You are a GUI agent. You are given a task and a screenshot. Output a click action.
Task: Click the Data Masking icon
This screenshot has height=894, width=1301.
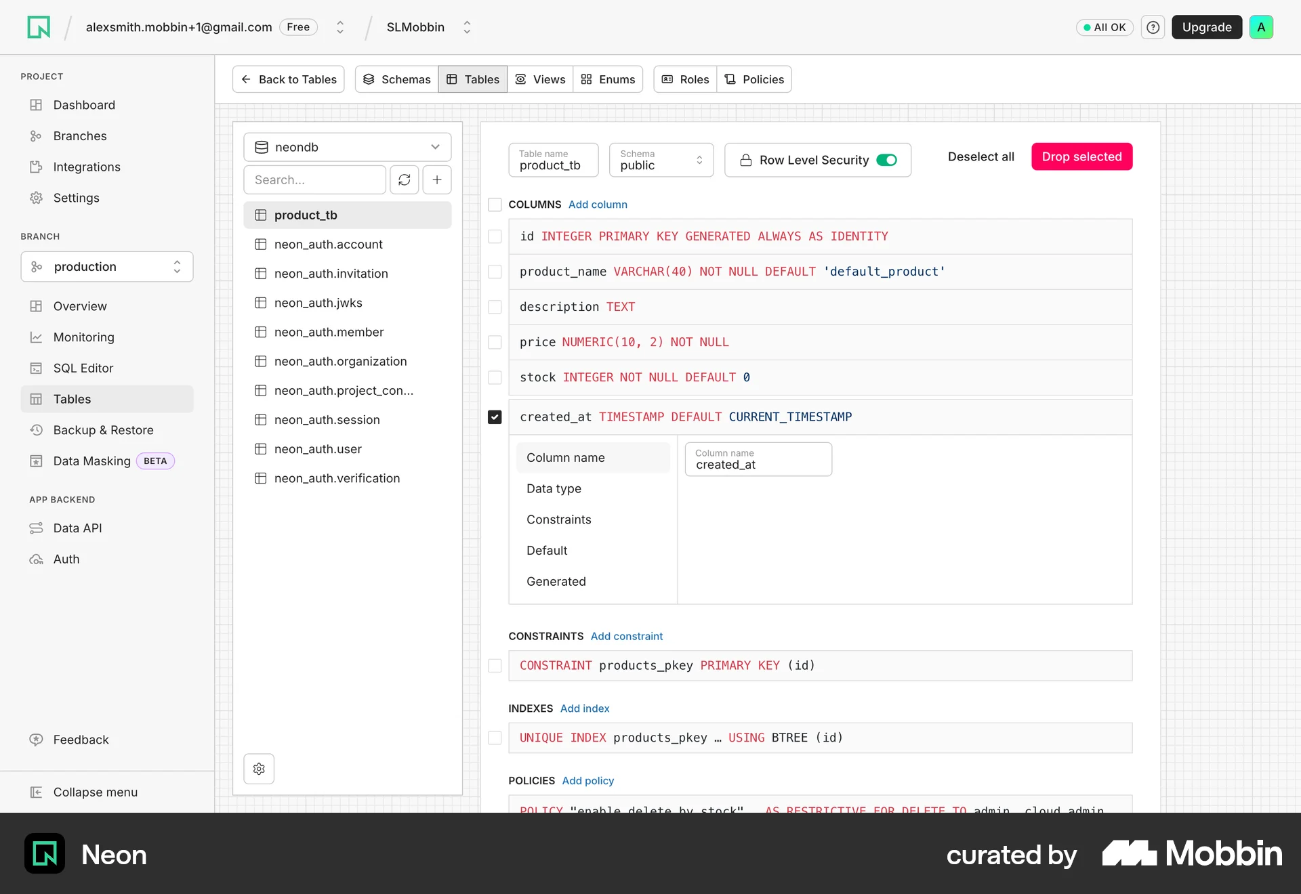tap(36, 461)
